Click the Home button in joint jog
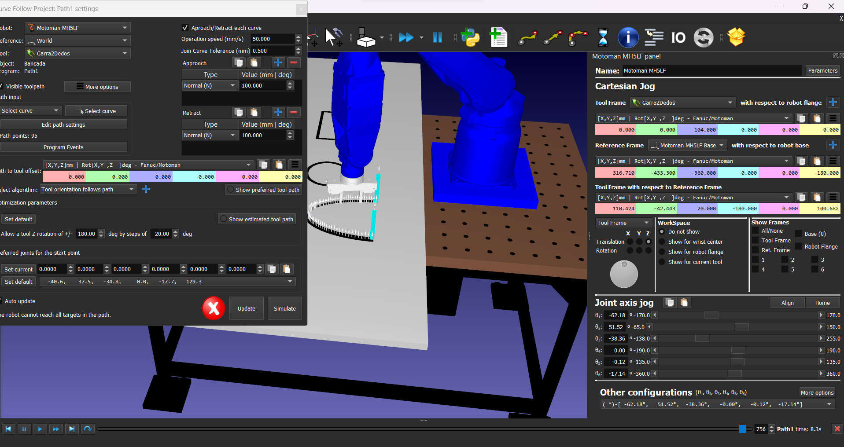 pos(822,303)
